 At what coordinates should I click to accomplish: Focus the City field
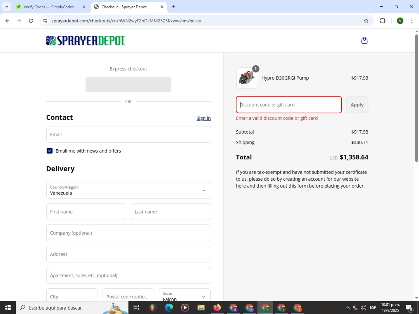(72, 296)
